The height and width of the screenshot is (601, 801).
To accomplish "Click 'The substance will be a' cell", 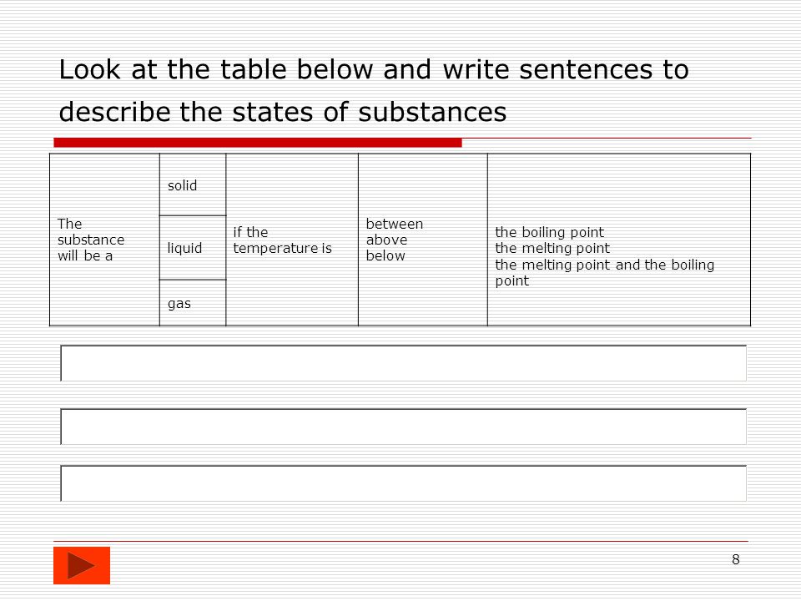I will coord(105,240).
